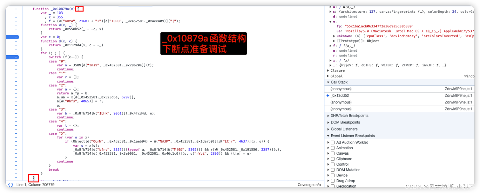Screen dimensions: 480x193
Task: Click the execution arrow icon beside _0x13dd52 frame
Action: 328,95
